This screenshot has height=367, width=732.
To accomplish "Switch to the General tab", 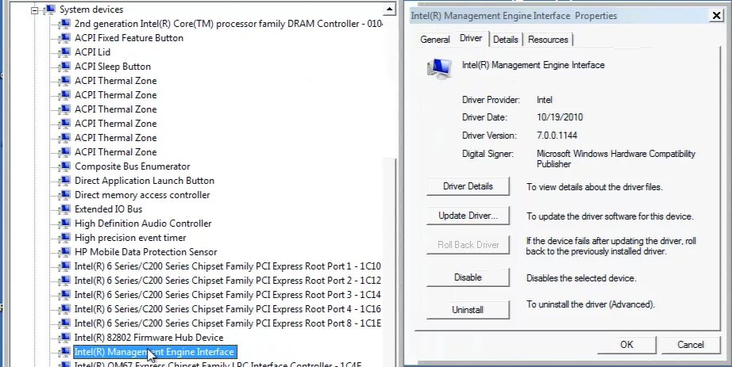I will pyautogui.click(x=434, y=40).
